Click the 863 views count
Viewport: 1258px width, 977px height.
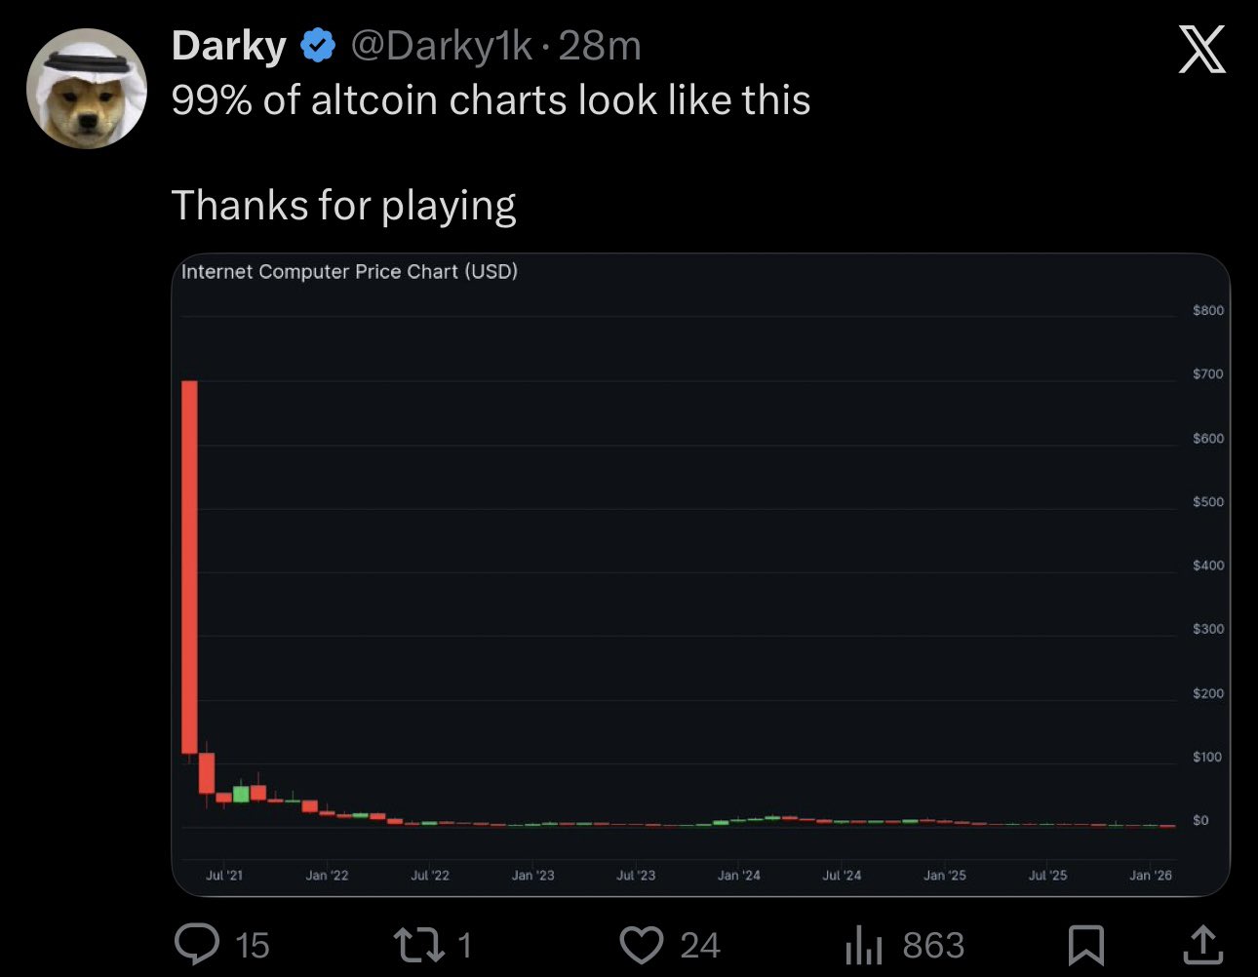pos(933,944)
